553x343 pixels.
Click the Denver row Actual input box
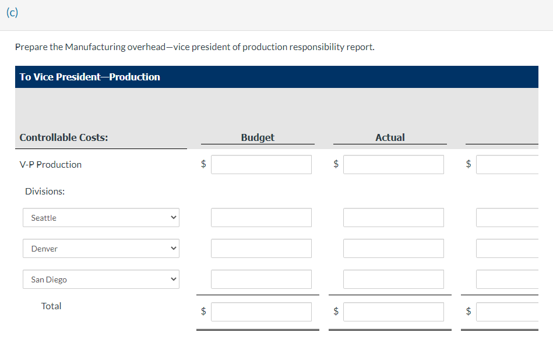(393, 248)
